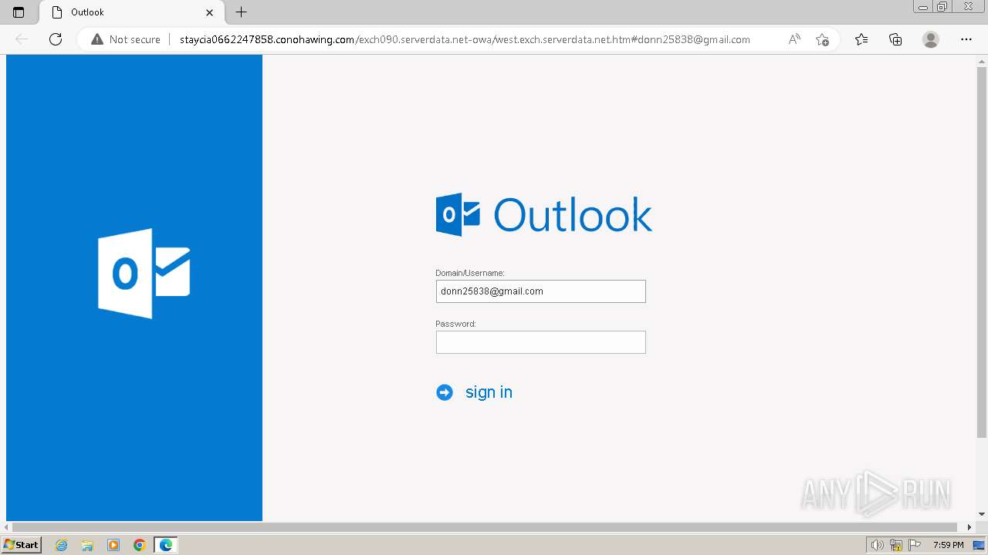Launch Internet Explorer from taskbar

pos(61,545)
